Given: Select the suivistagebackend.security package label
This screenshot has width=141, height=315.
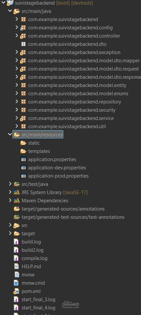Looking at the screenshot, I should click(71, 110).
